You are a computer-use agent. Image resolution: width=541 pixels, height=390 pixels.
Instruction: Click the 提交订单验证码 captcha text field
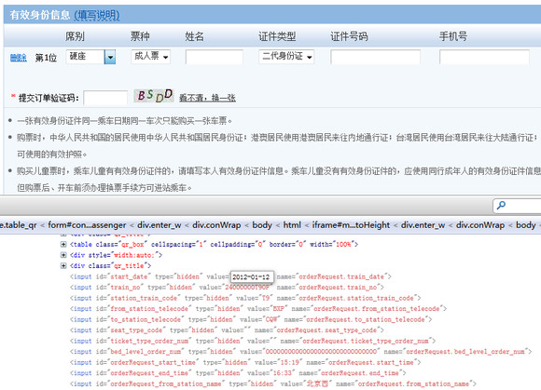tap(105, 98)
